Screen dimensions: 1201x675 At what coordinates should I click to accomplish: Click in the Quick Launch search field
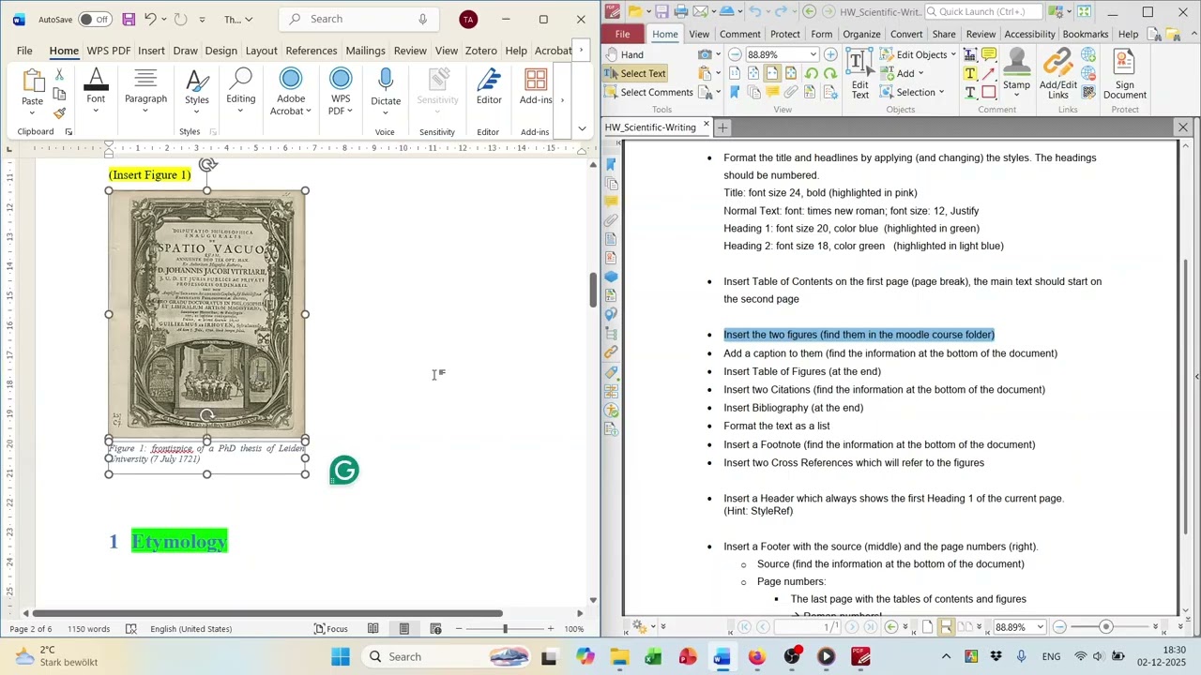[982, 12]
